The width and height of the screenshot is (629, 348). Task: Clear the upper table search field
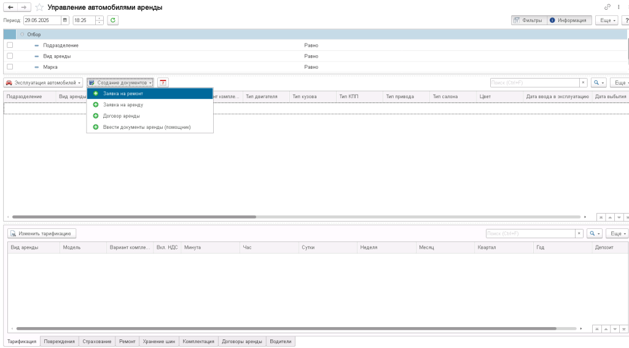[583, 82]
